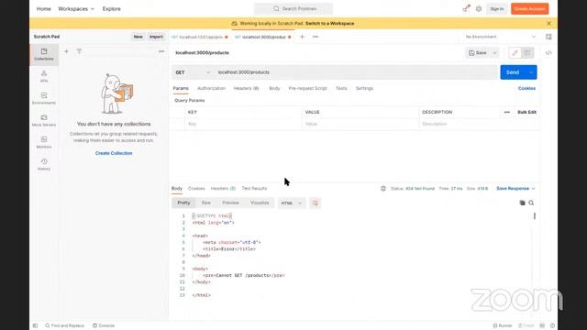The width and height of the screenshot is (587, 330).
Task: Switch to response Cookies tab
Action: [x=196, y=189]
